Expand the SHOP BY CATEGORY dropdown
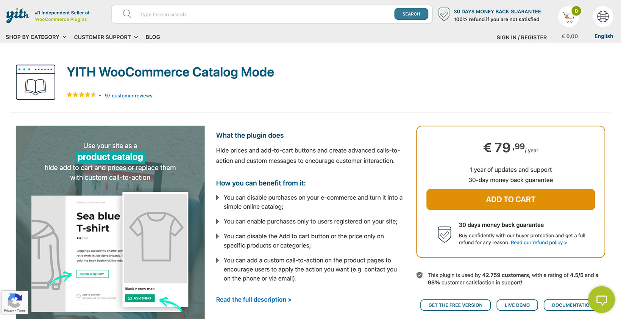 pos(36,37)
